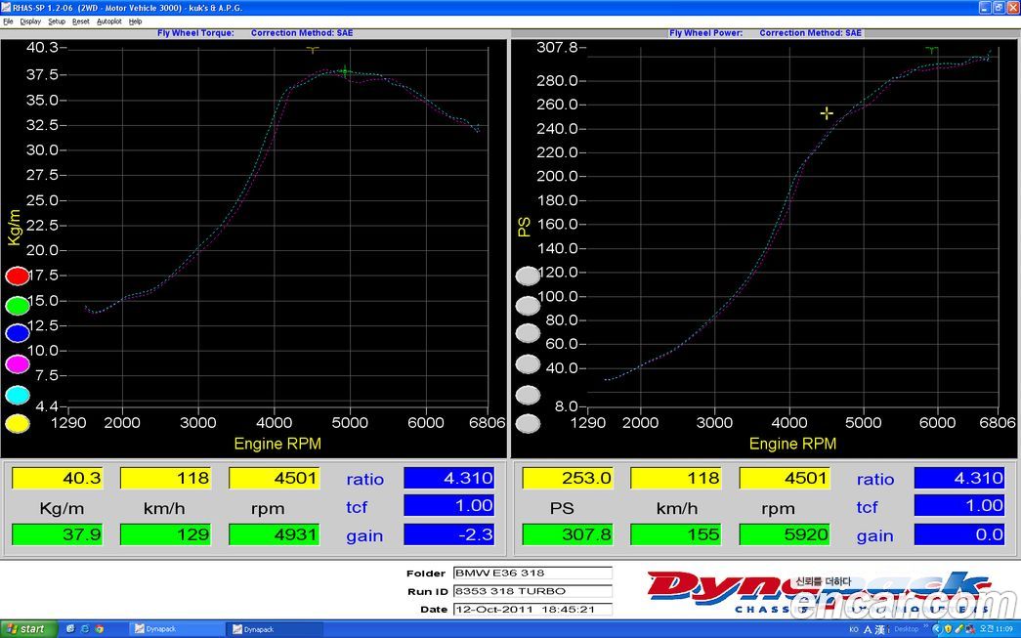Click the Windows start button

click(27, 629)
